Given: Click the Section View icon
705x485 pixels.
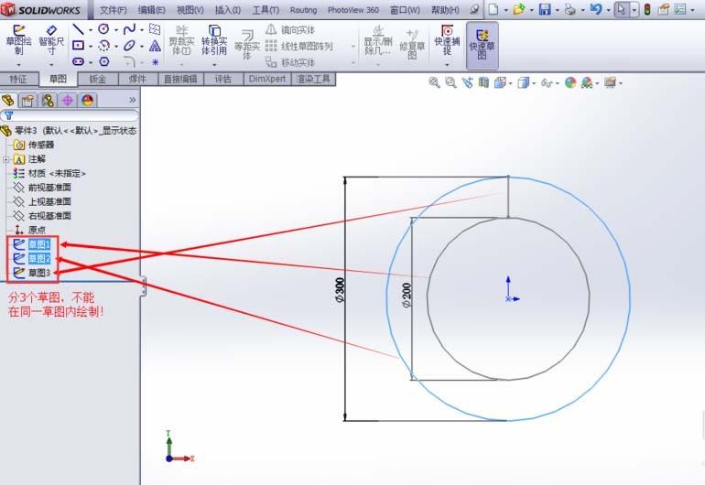Looking at the screenshot, I should pyautogui.click(x=483, y=82).
